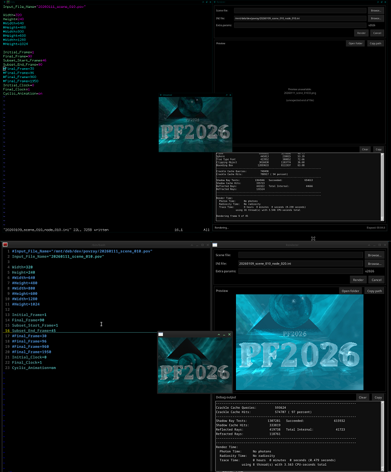
Task: Select the large PF2026 preview image in the lower Renderer
Action: [x=299, y=342]
